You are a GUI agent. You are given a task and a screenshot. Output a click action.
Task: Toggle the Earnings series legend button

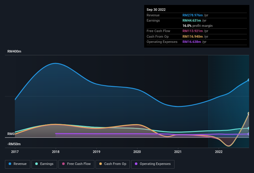pos(44,164)
